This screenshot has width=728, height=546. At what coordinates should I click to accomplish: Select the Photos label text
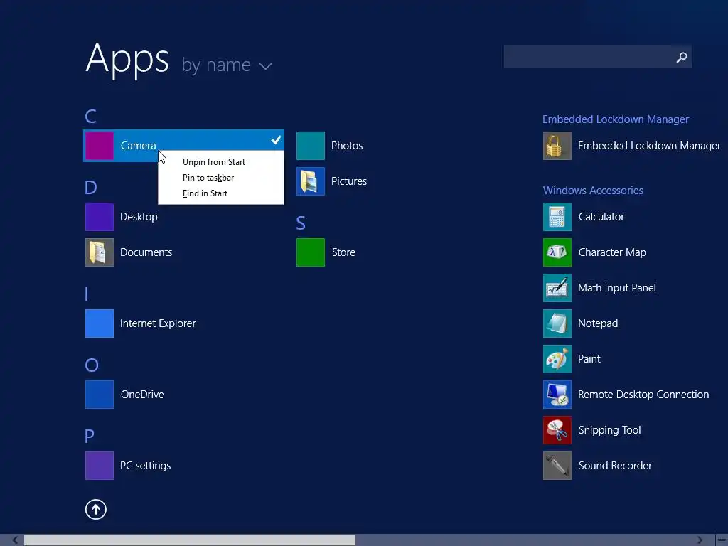coord(347,146)
